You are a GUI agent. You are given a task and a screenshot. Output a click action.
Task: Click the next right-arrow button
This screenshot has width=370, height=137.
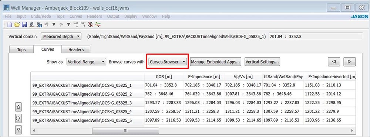[350, 62]
